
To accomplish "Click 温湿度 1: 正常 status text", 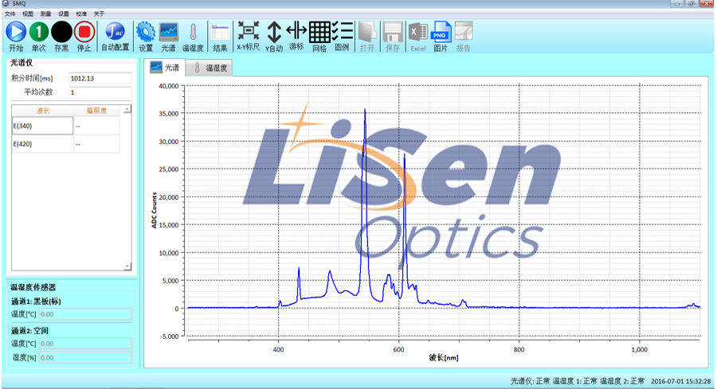I will click(574, 381).
